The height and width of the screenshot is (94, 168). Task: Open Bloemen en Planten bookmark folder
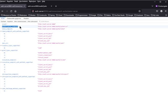(9, 15)
